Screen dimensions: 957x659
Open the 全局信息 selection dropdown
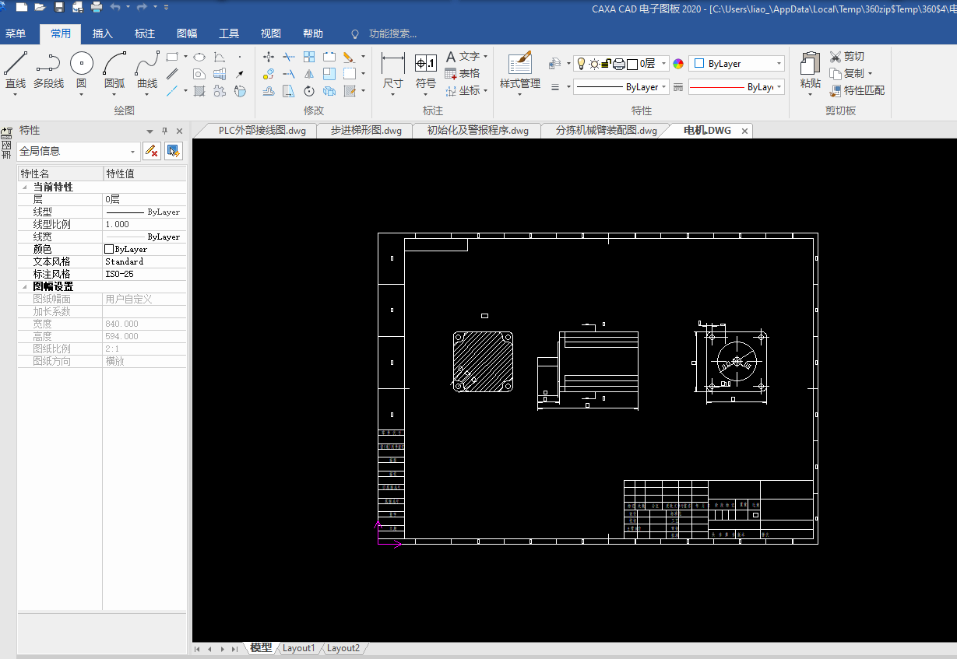pyautogui.click(x=78, y=151)
